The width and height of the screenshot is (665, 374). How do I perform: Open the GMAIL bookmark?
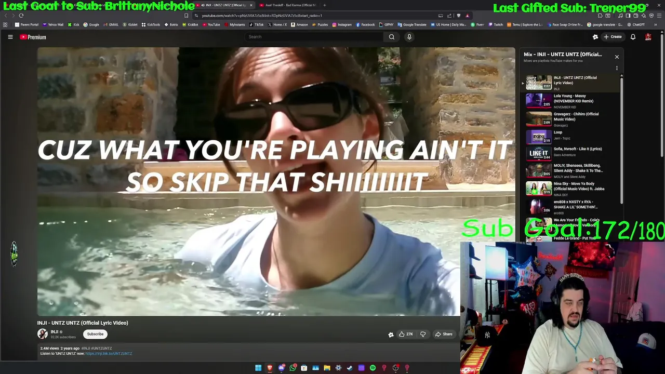point(110,24)
